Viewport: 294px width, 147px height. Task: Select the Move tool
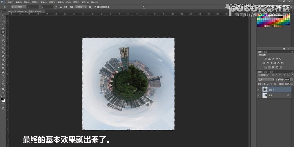point(3,16)
